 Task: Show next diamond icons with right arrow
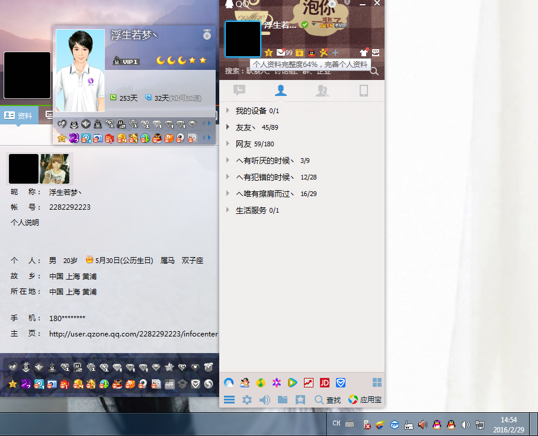[x=209, y=123]
